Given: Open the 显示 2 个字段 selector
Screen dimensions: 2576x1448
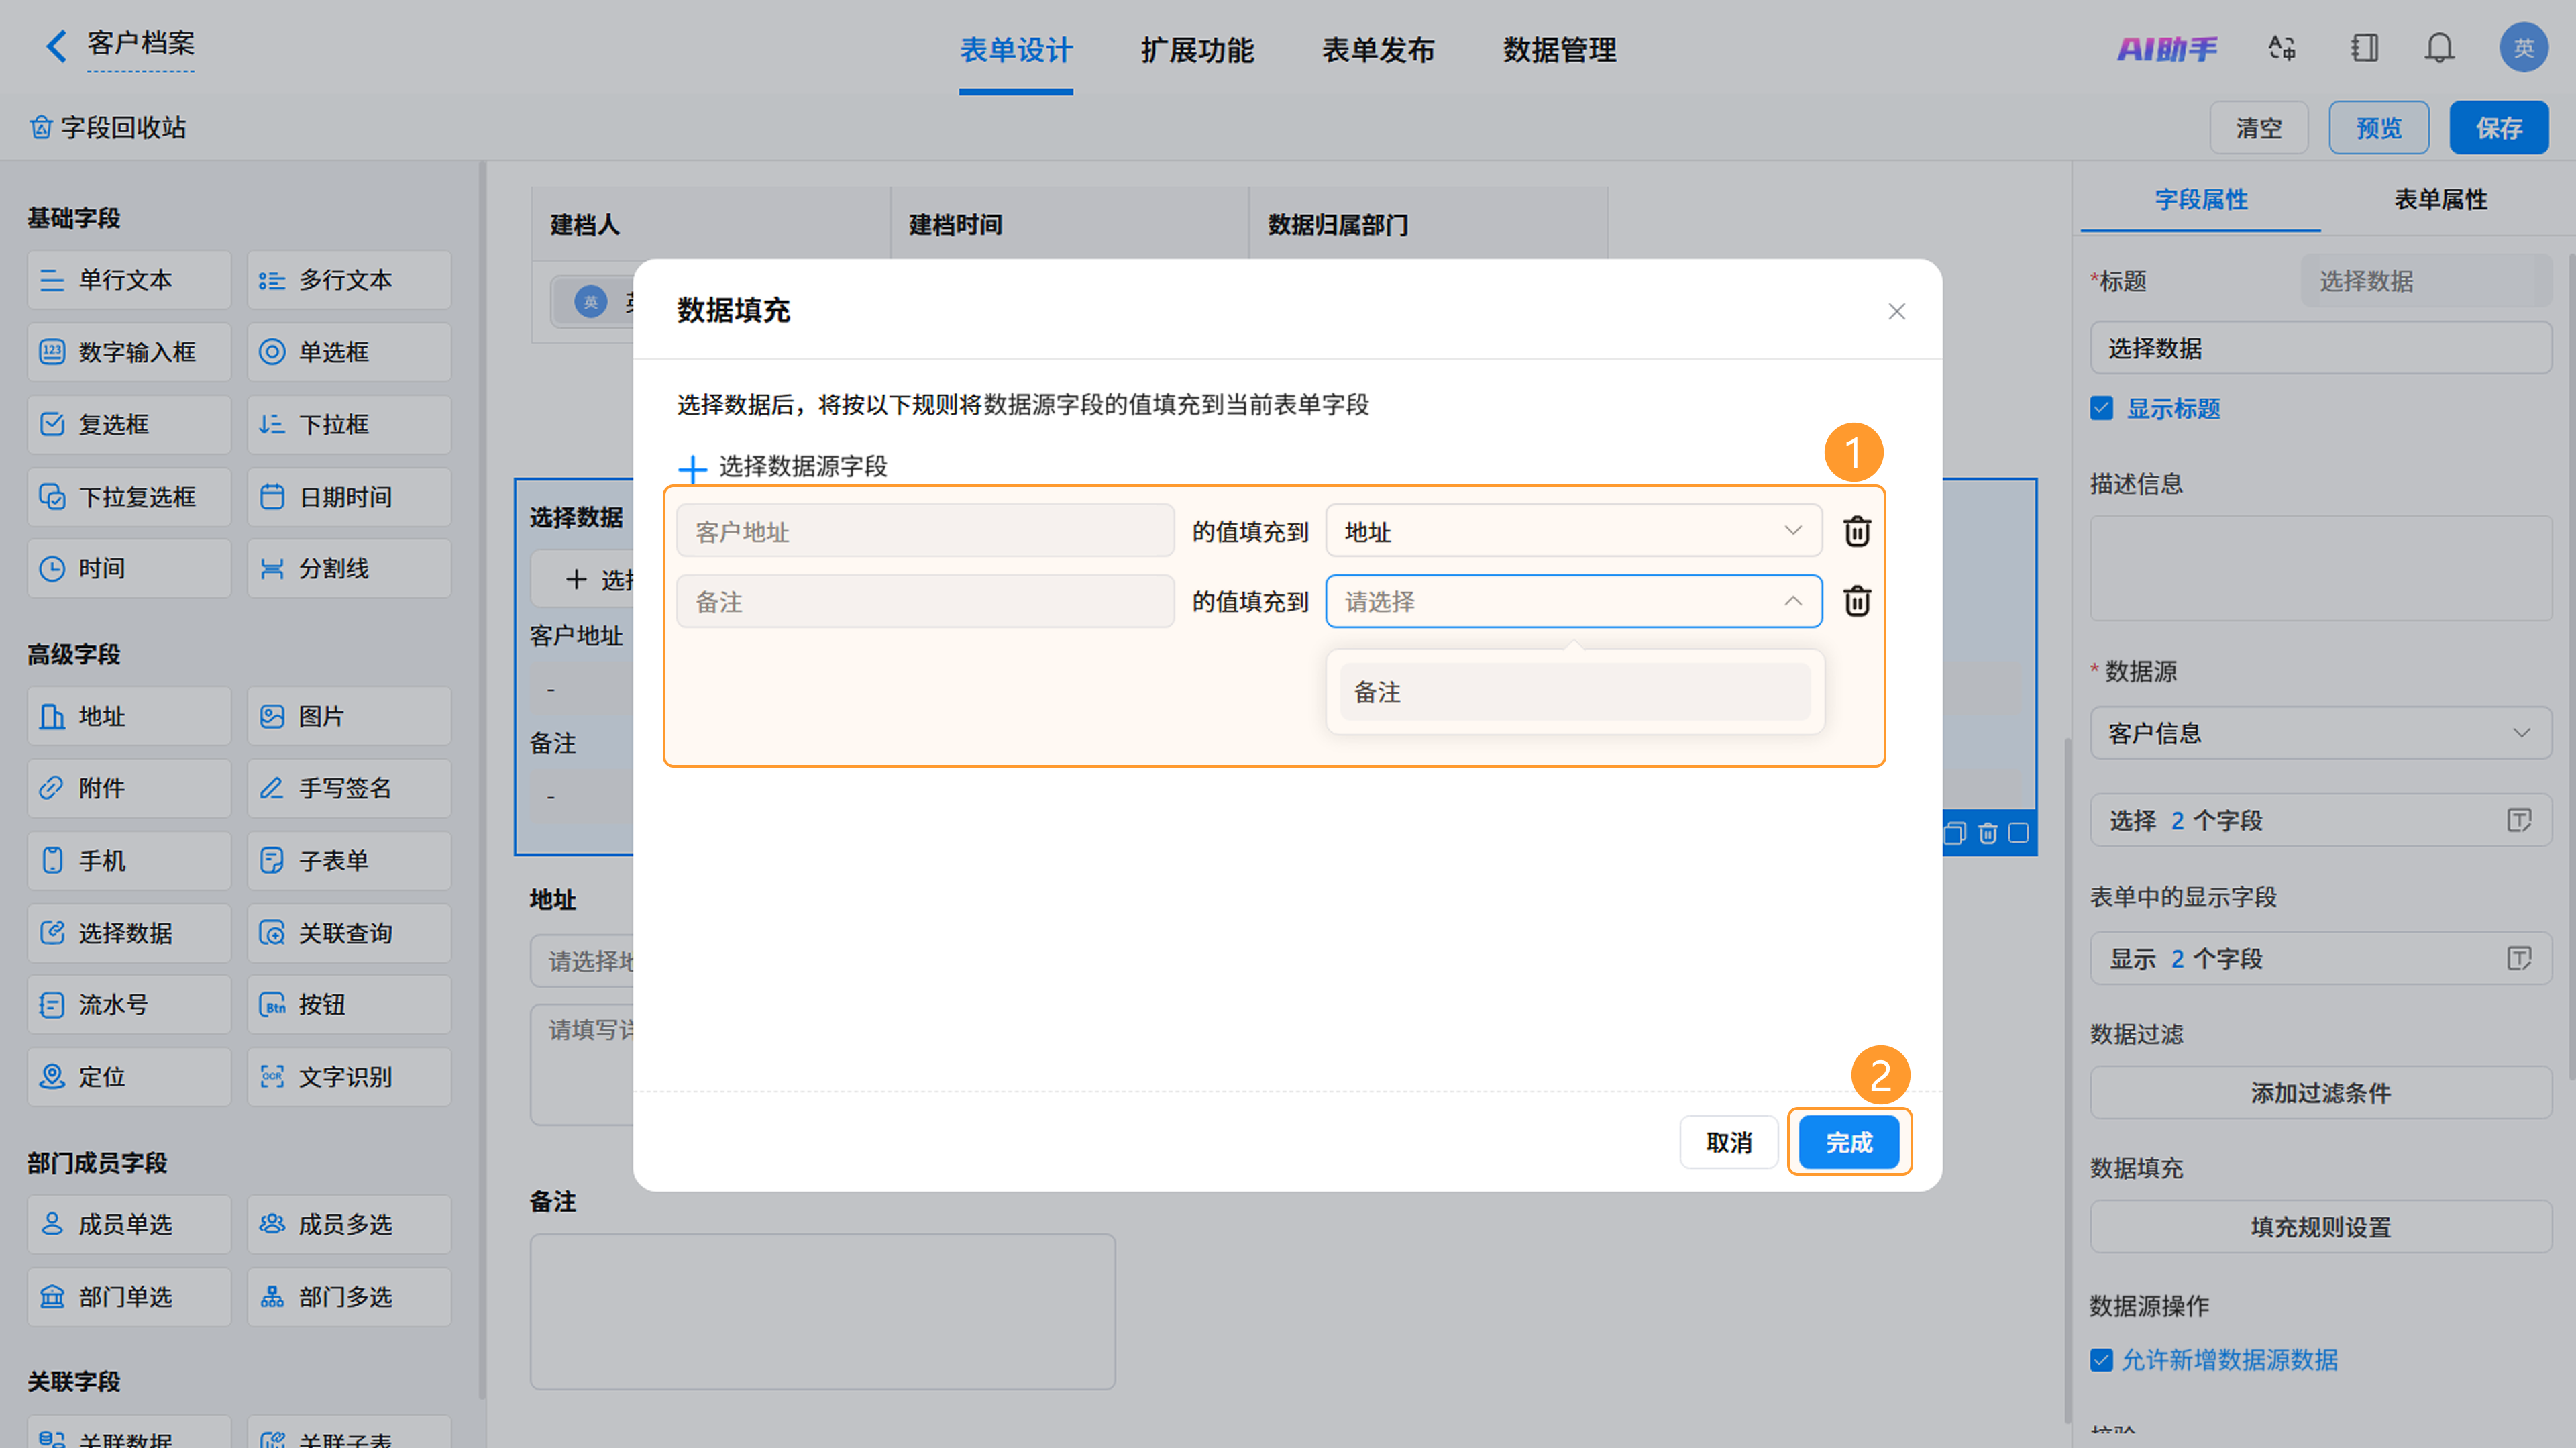Looking at the screenshot, I should pos(2320,959).
